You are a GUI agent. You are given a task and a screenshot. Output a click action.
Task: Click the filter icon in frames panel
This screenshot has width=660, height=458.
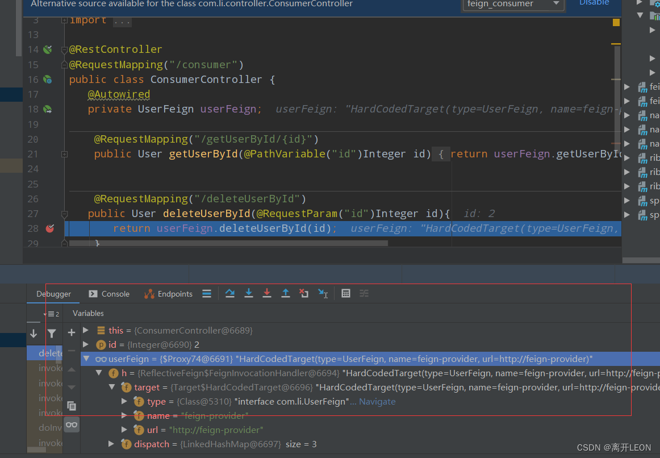(52, 333)
